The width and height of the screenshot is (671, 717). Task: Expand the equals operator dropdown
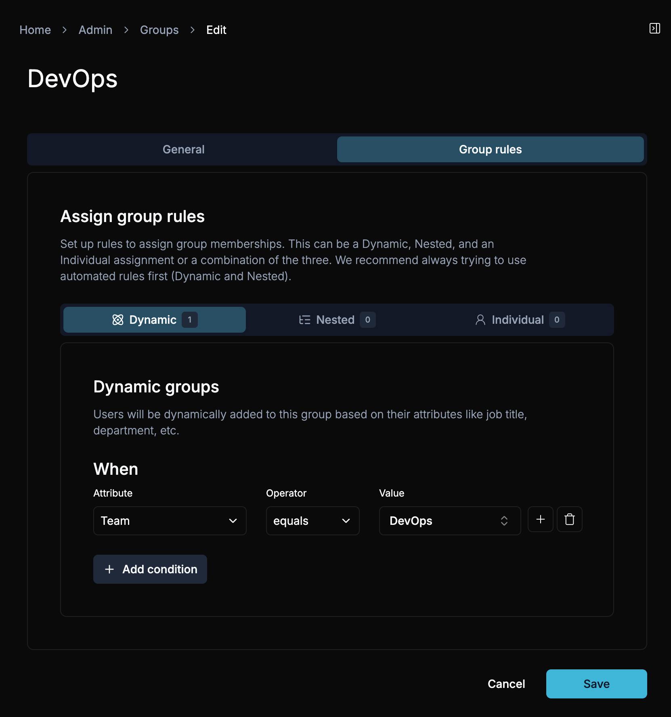(x=312, y=521)
